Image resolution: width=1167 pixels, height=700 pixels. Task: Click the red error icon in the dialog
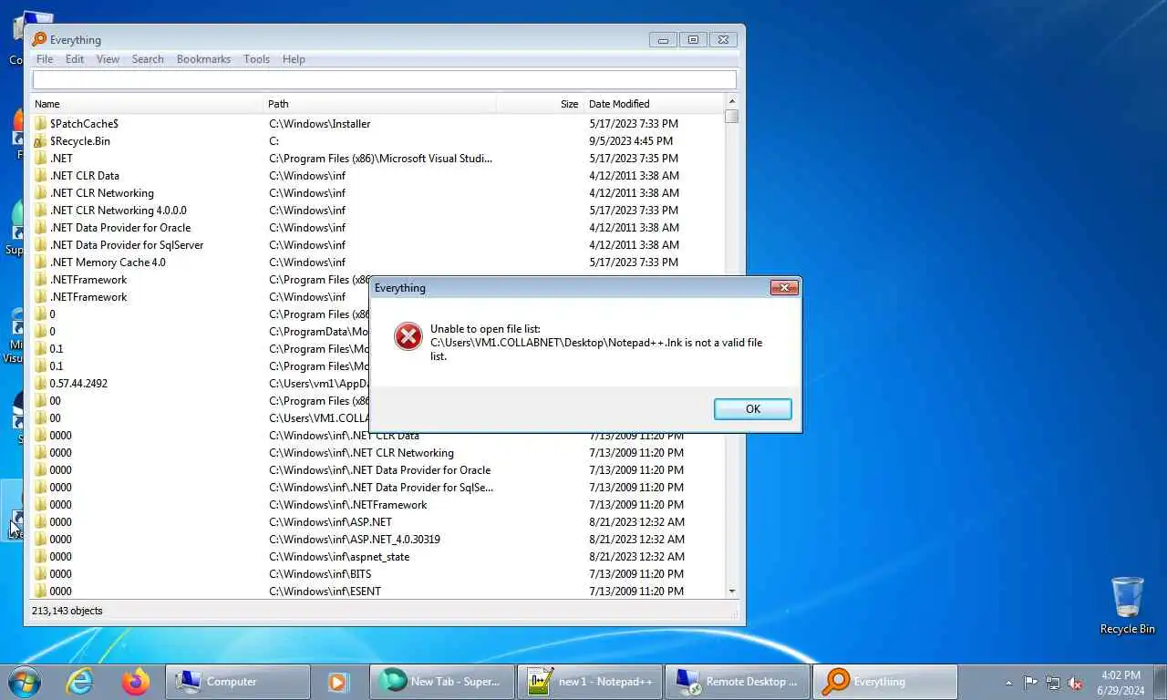click(x=408, y=336)
